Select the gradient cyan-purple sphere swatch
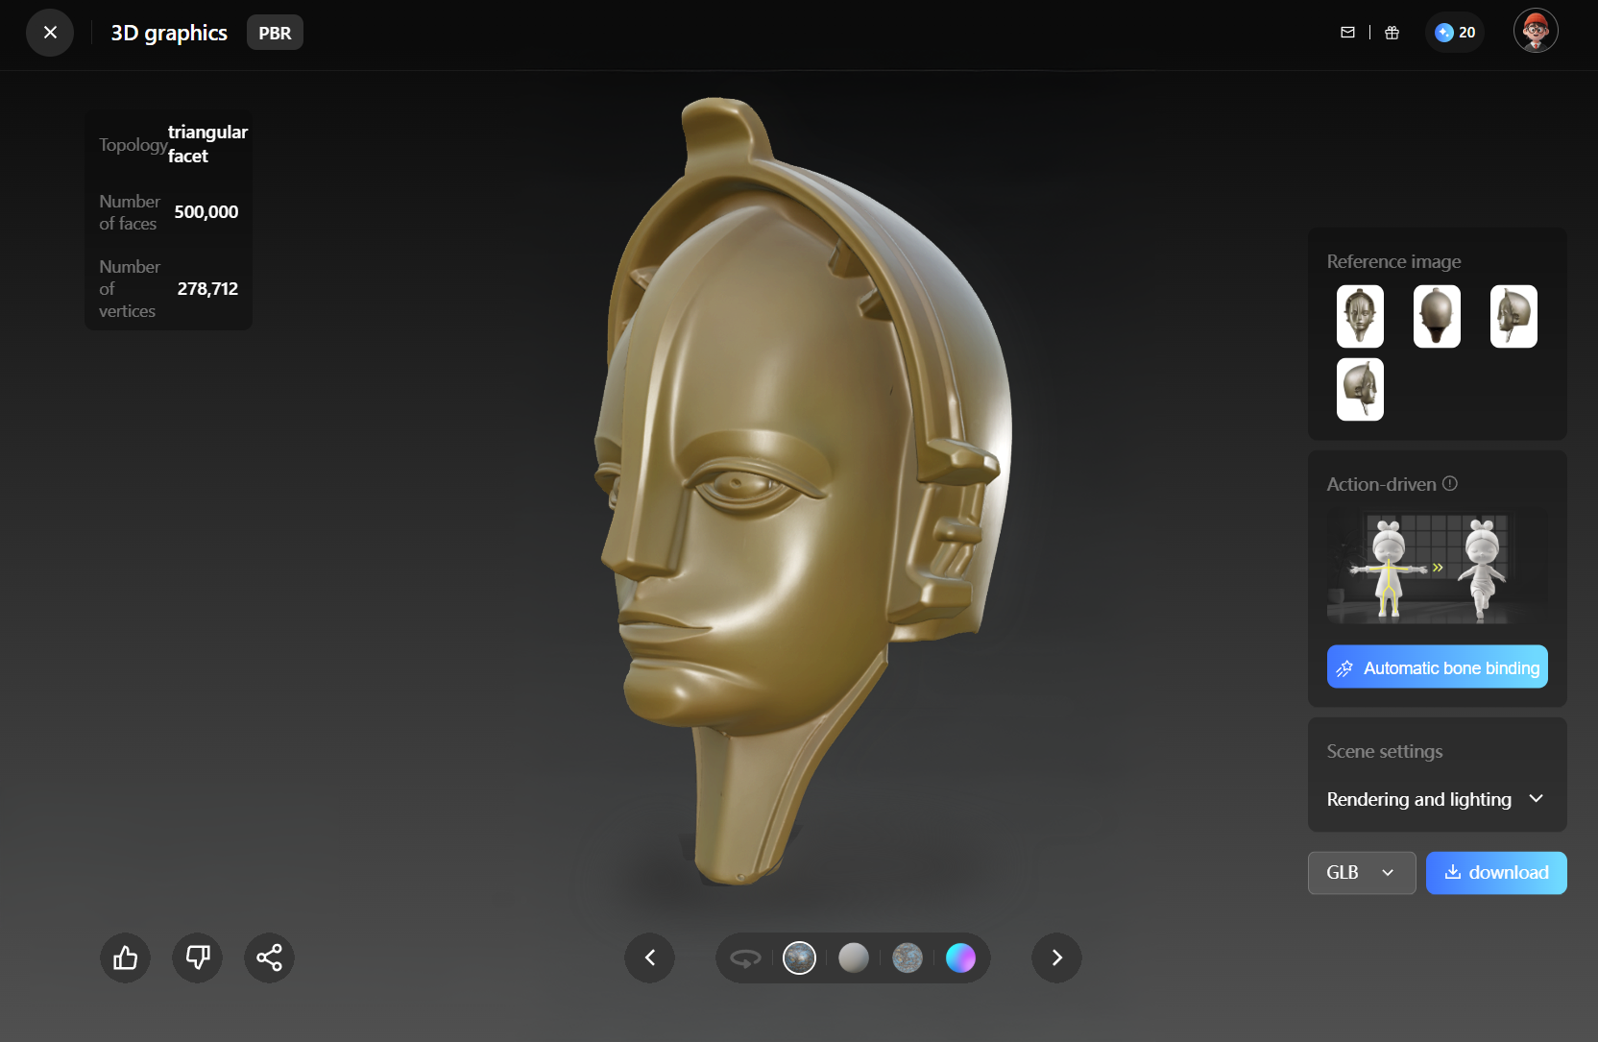This screenshot has height=1042, width=1598. point(960,957)
